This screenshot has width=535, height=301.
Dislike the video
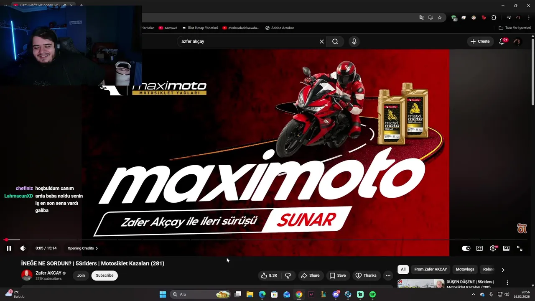coord(288,275)
